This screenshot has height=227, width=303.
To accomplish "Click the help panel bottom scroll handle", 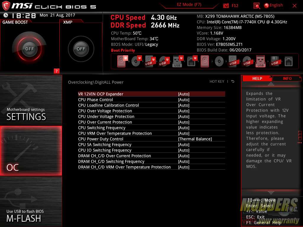I will [271, 192].
